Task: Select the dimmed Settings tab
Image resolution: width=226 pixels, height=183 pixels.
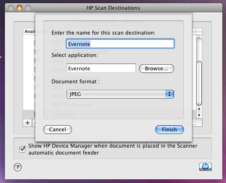Action: click(133, 22)
